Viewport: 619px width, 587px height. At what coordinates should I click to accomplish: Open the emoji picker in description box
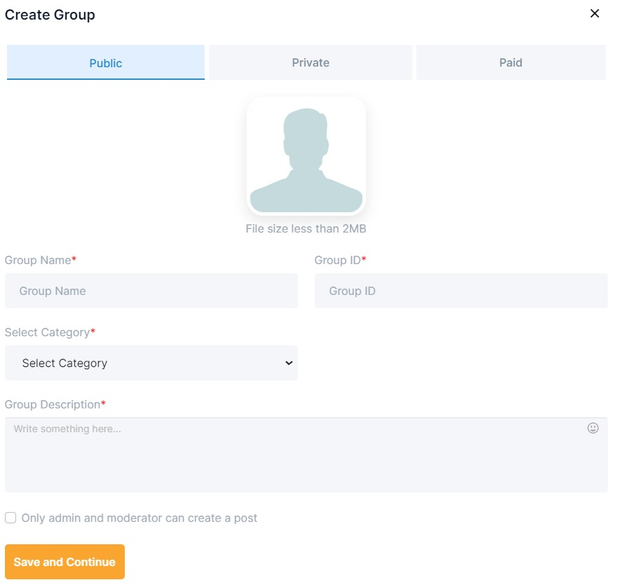tap(593, 428)
